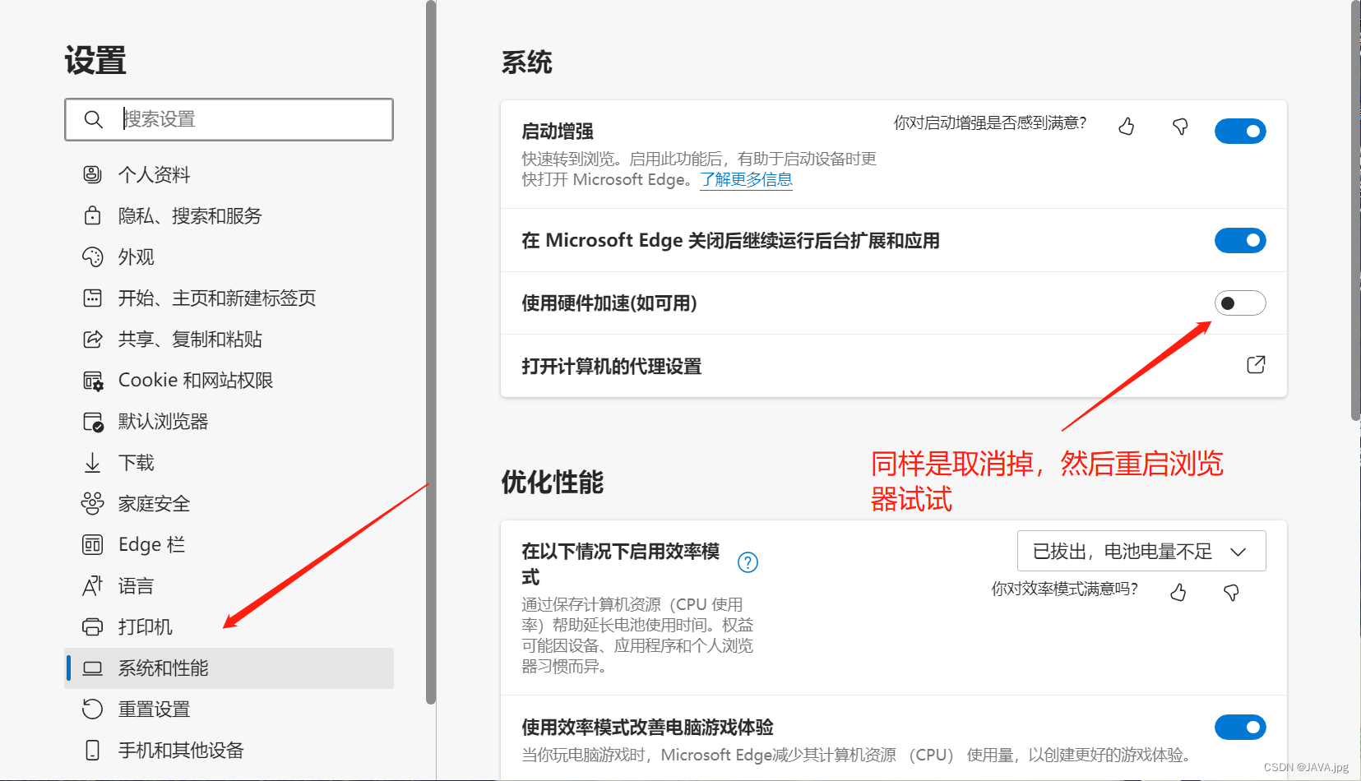Click the help question mark for 效率模式
The height and width of the screenshot is (781, 1361).
point(748,562)
